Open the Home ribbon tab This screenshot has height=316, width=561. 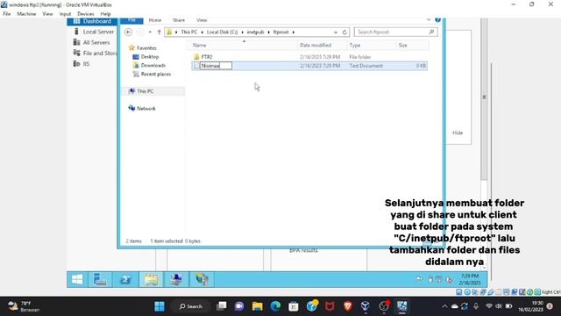155,20
